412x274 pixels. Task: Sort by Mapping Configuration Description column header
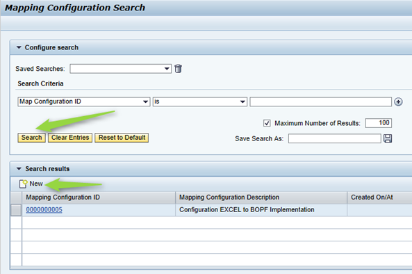tap(261, 198)
